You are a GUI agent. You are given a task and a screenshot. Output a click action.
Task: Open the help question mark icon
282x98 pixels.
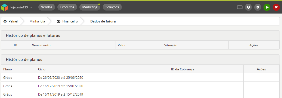[248, 7]
